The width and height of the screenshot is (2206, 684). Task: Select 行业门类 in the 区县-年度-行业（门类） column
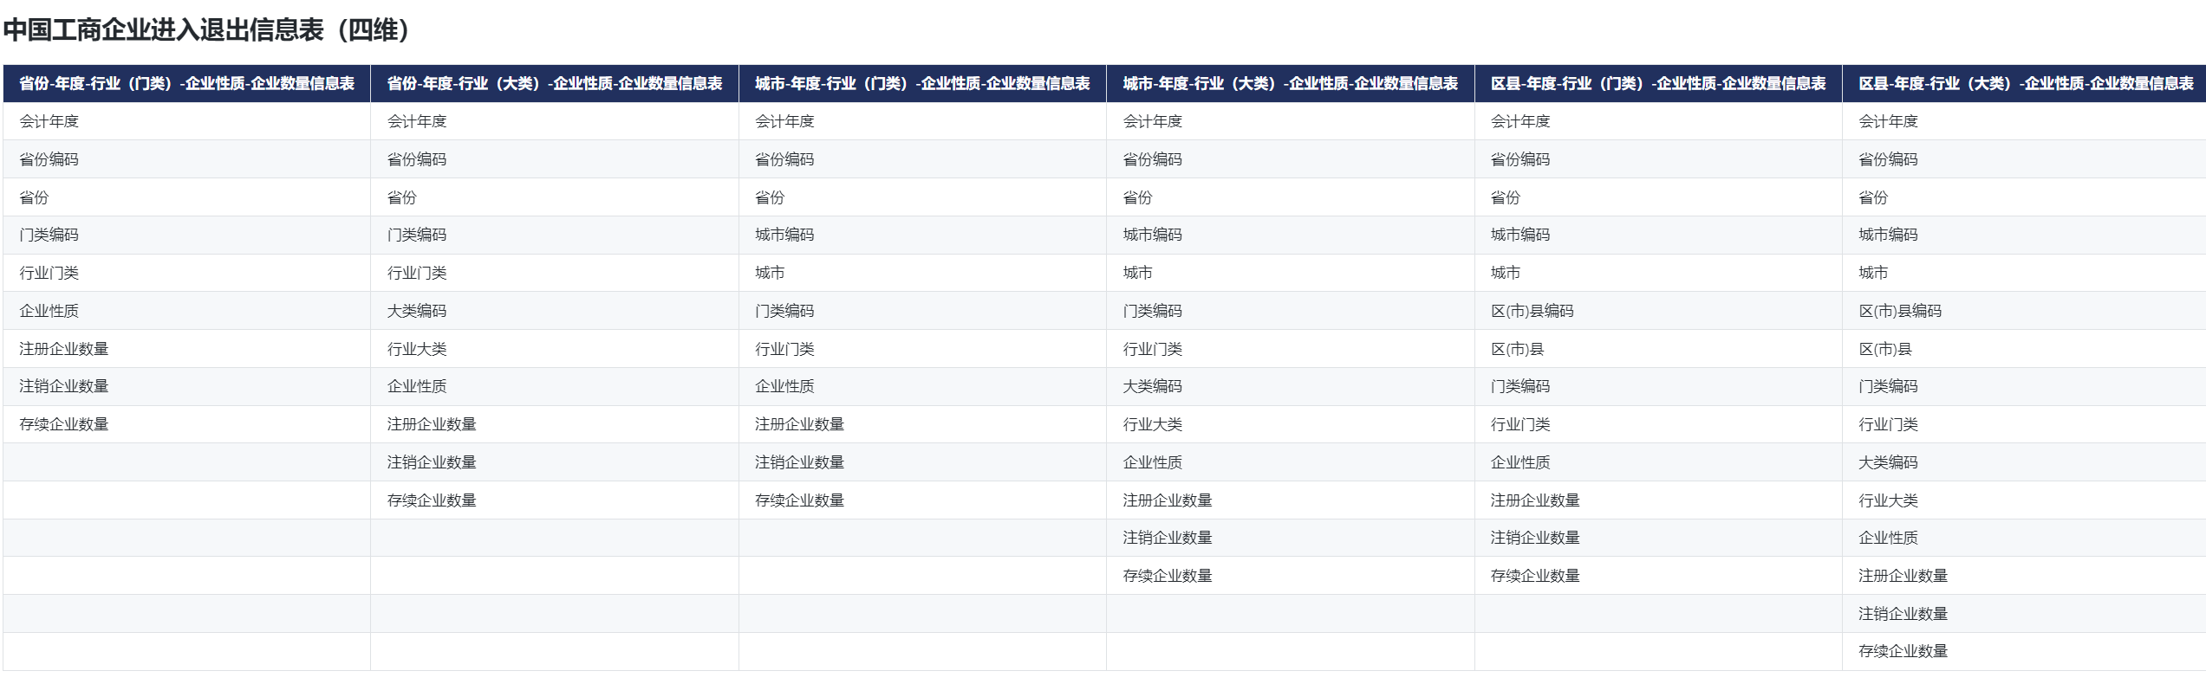tap(1521, 424)
